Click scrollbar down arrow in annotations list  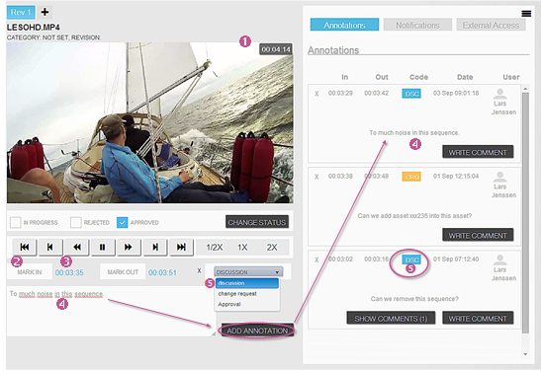point(525,354)
